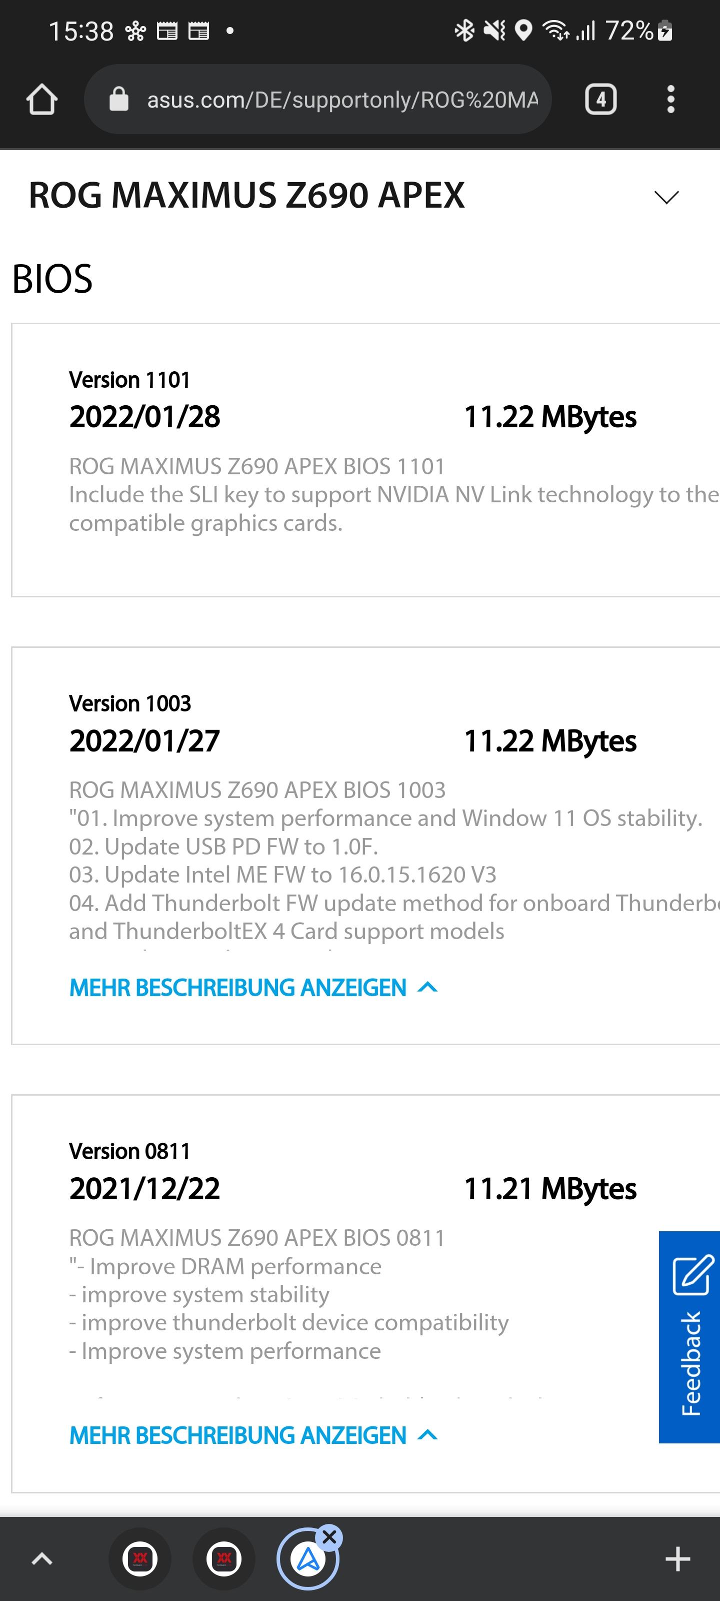
Task: Open the second red app icon in bottom bar
Action: (224, 1559)
